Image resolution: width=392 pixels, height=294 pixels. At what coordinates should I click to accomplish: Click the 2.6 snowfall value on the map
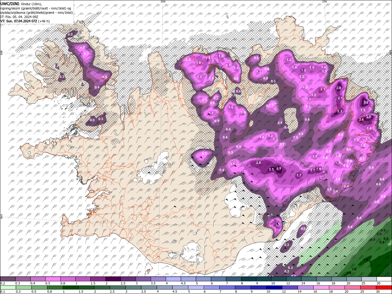click(x=361, y=119)
